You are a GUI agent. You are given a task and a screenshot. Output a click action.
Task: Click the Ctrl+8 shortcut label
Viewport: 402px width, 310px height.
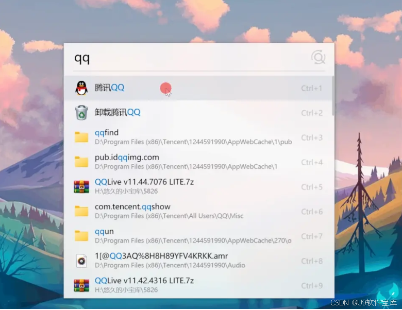pos(311,261)
